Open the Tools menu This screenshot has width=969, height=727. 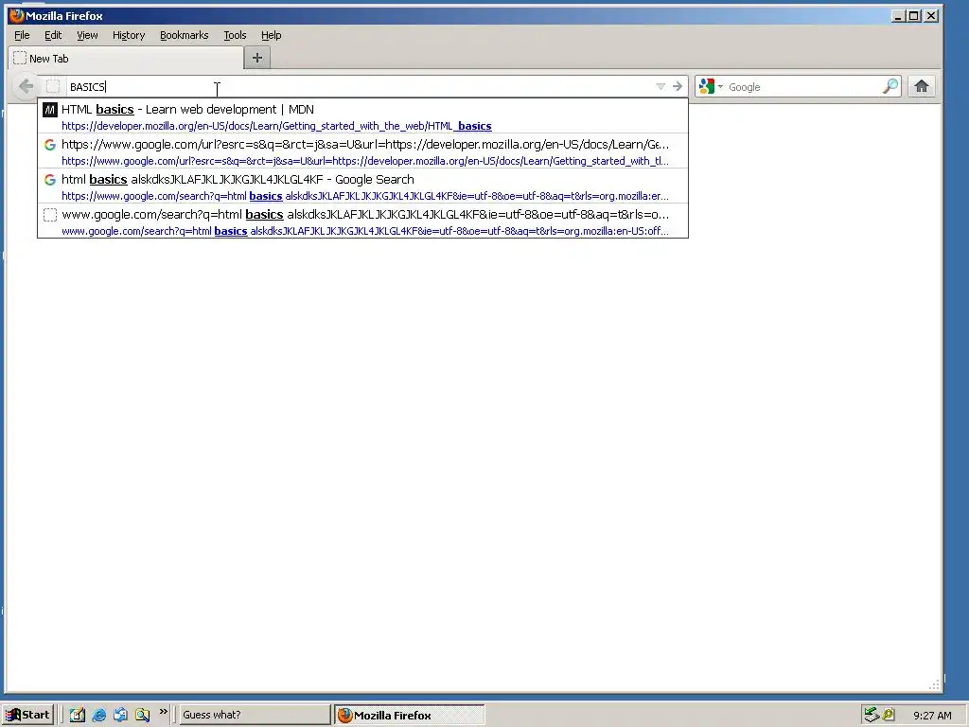click(235, 35)
